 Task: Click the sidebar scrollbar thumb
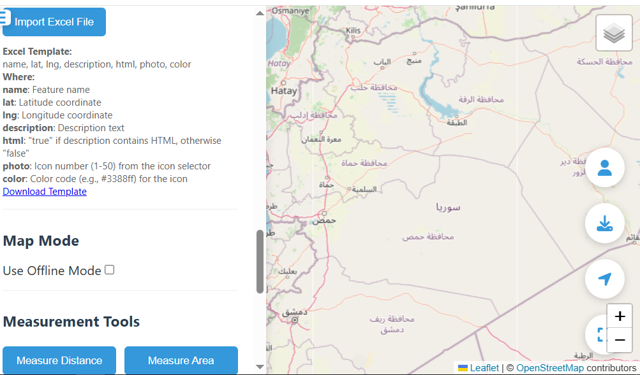(x=260, y=261)
